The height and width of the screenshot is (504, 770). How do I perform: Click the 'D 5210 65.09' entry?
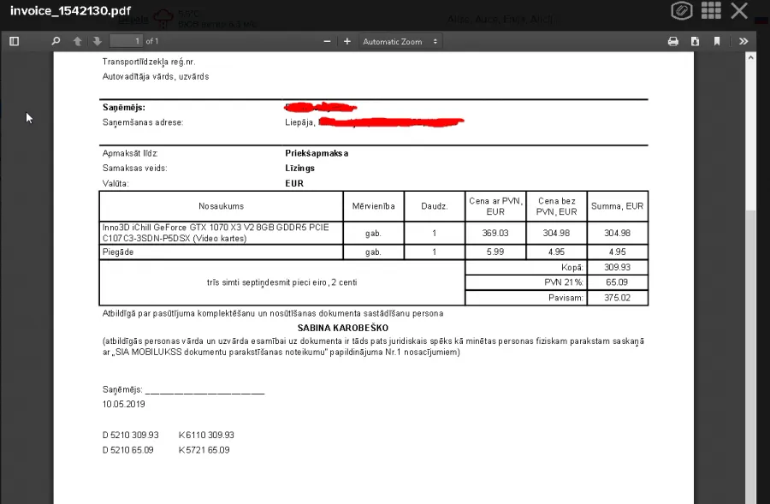[x=127, y=450]
